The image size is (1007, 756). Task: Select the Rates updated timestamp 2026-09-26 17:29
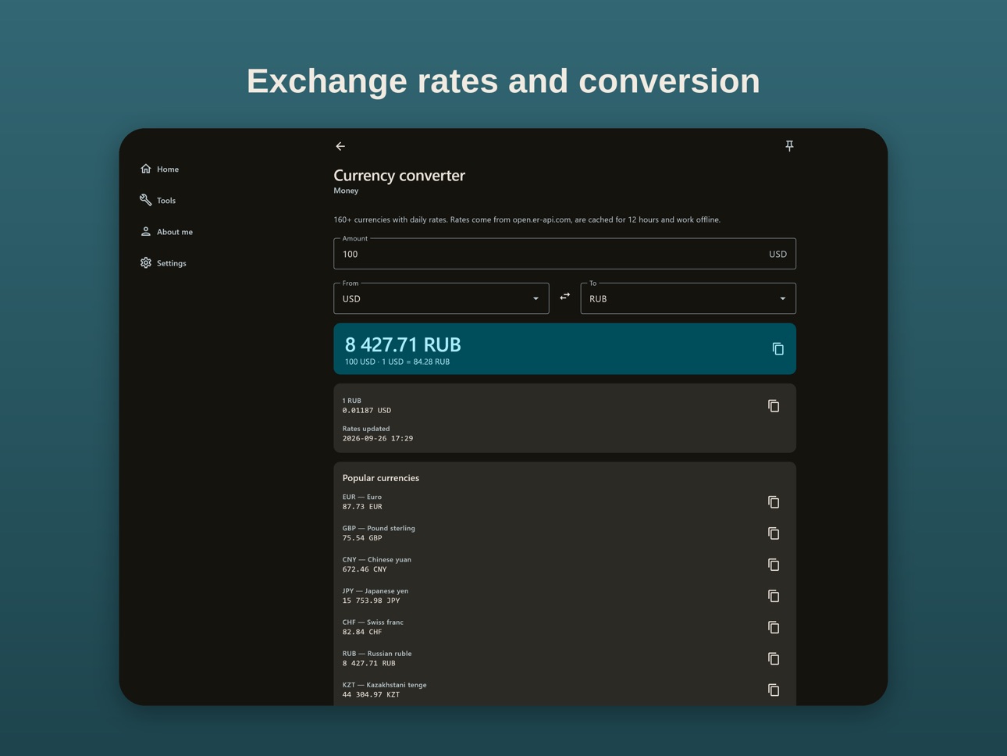coord(378,439)
